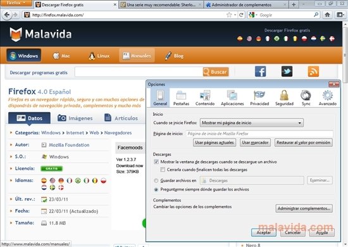Open the Privacidad mask icon panel
348x247 pixels.
point(259,98)
